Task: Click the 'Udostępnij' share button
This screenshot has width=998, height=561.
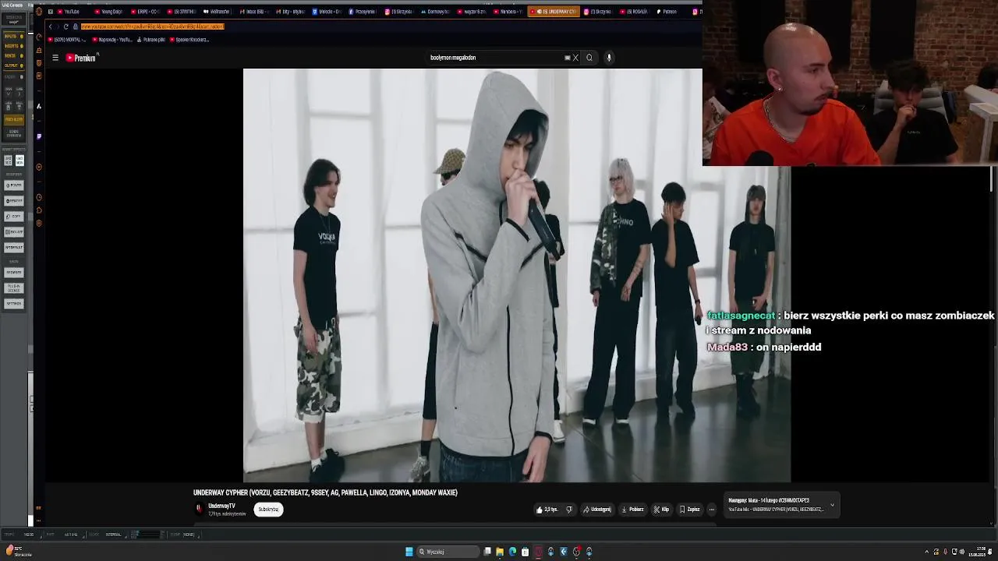Action: coord(597,510)
